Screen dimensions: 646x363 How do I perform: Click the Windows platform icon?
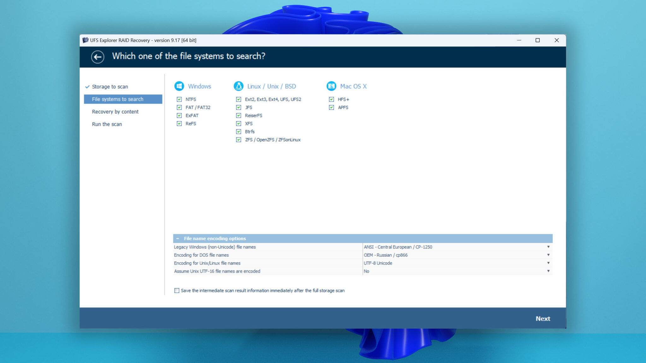pyautogui.click(x=179, y=86)
